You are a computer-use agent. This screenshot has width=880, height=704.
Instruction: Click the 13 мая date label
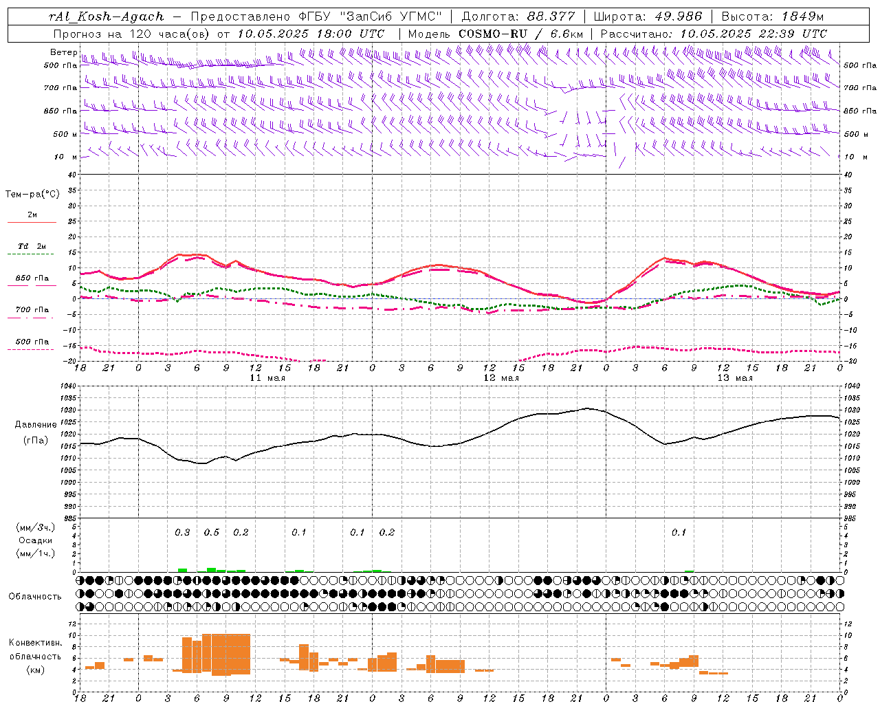coord(735,378)
